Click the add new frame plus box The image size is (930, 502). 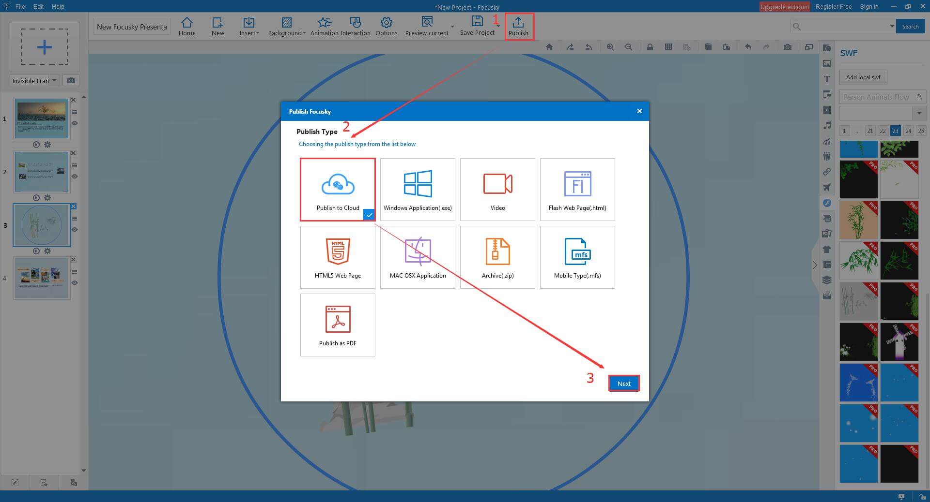[44, 47]
